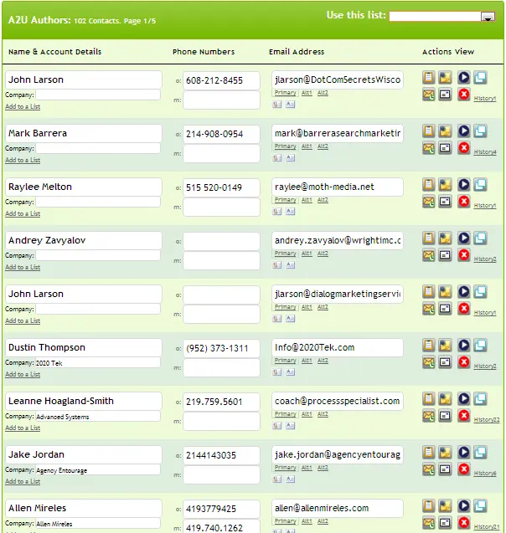This screenshot has width=506, height=533.
Task: Click the postcard icon in Jake Jordan's row
Action: (x=445, y=469)
